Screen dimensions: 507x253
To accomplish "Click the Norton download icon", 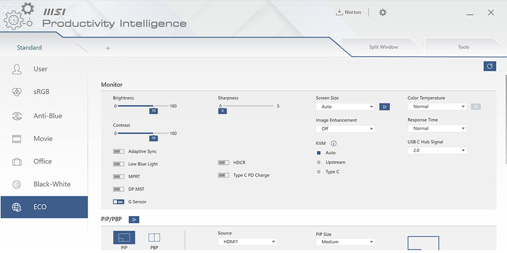I will point(339,12).
